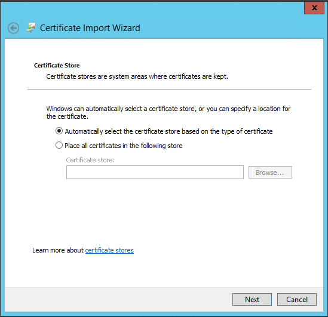328x317 pixels.
Task: Click the back arrow in wizard header
Action: point(13,28)
